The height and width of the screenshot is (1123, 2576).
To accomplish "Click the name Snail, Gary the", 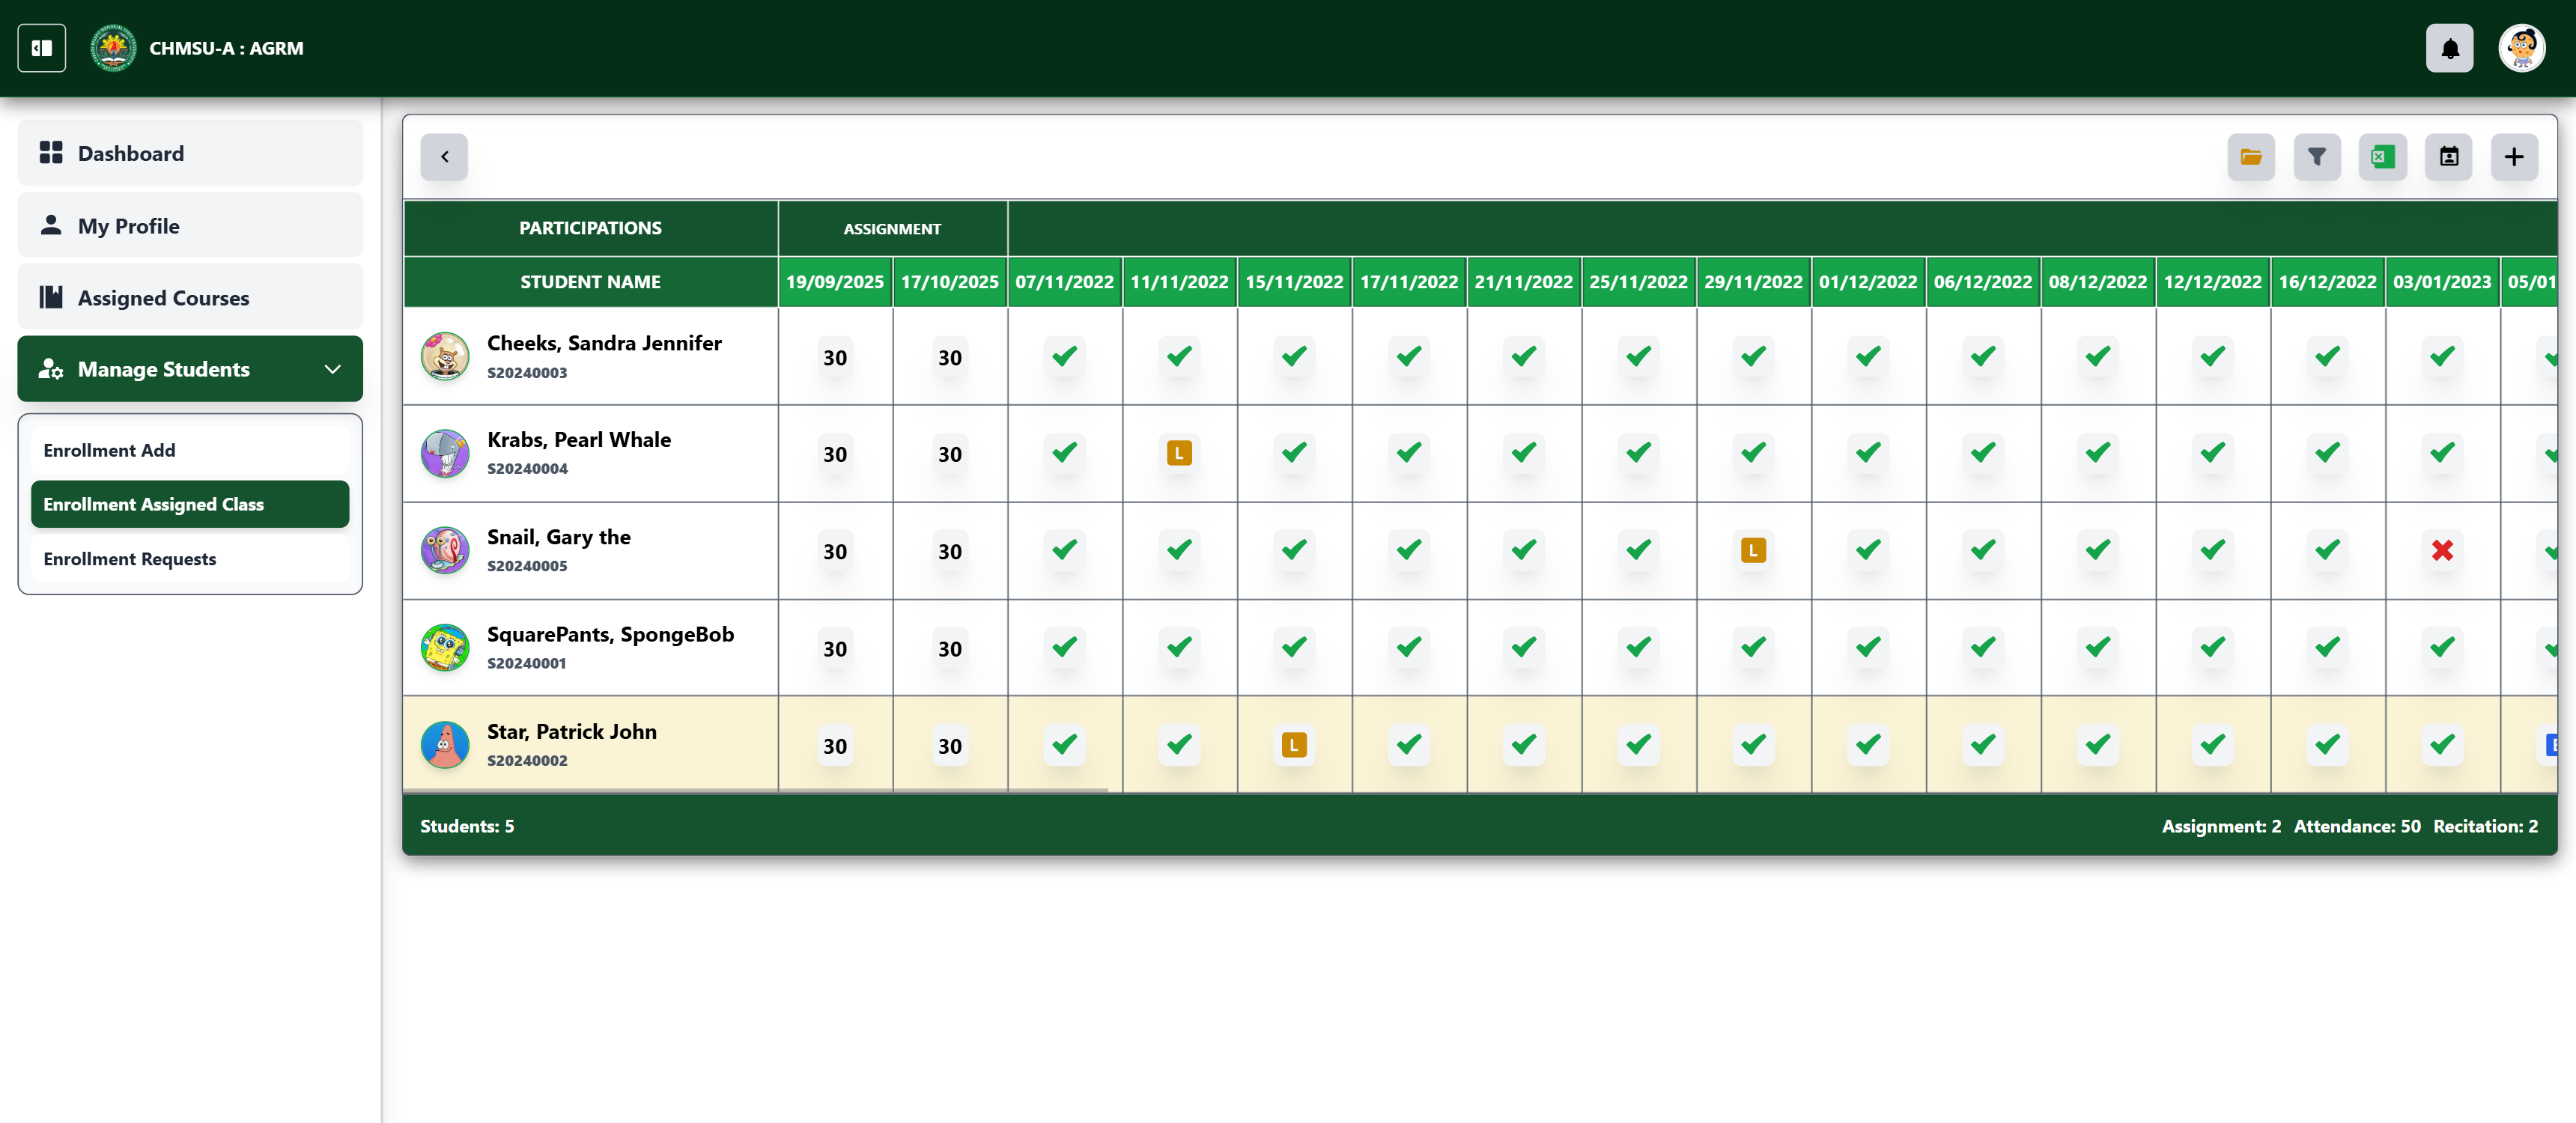I will [x=559, y=537].
